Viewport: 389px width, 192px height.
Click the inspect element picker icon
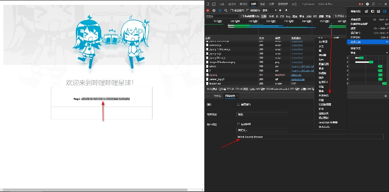[208, 4]
